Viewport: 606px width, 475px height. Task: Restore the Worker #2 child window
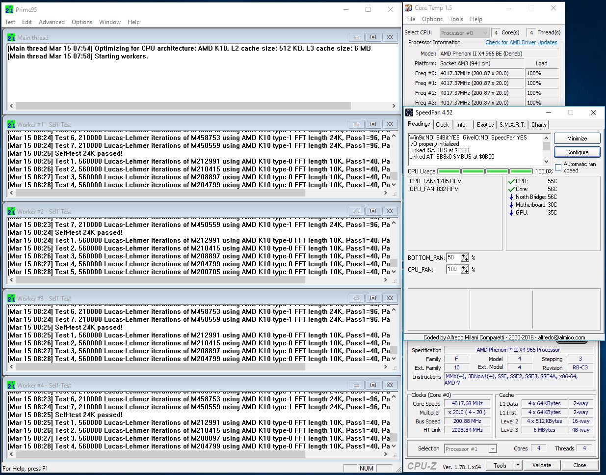point(373,211)
